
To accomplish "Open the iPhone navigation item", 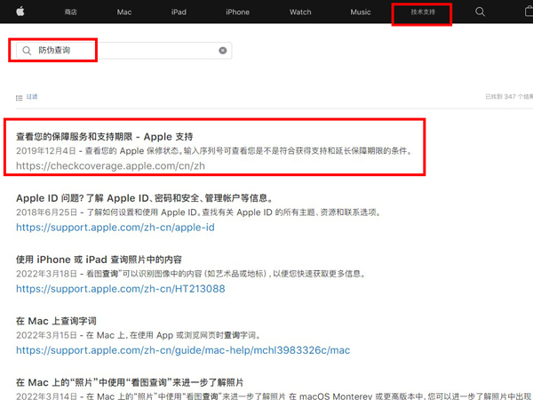I will 237,12.
